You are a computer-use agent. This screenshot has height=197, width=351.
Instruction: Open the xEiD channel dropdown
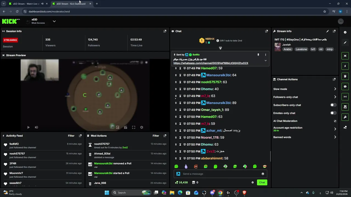tap(54, 21)
